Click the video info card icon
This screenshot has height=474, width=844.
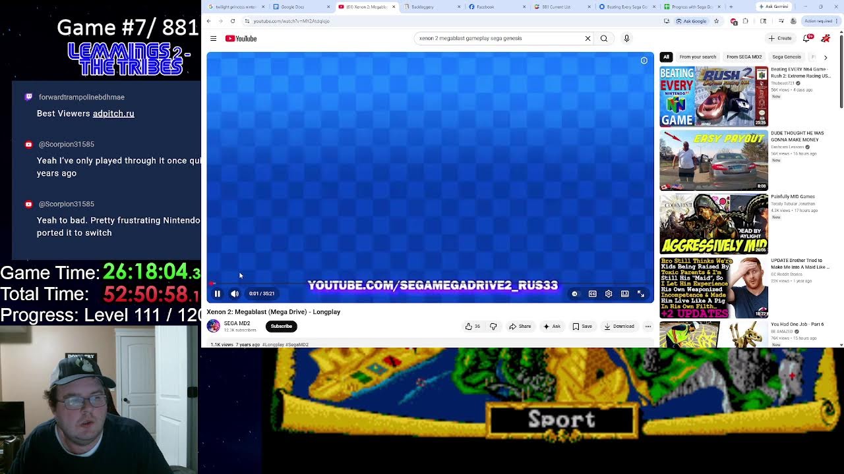[644, 61]
